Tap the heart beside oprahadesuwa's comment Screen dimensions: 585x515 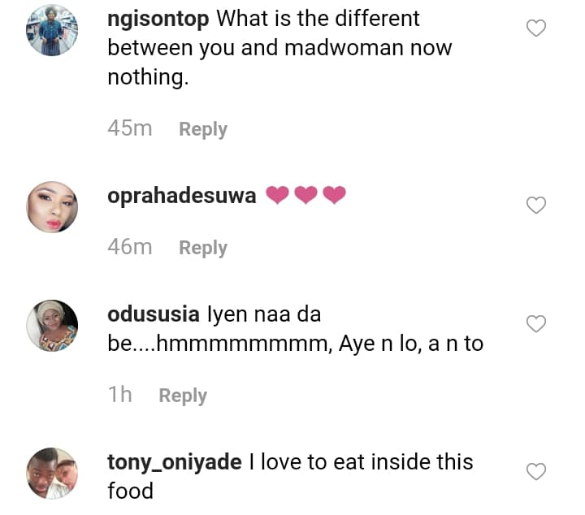coord(536,206)
